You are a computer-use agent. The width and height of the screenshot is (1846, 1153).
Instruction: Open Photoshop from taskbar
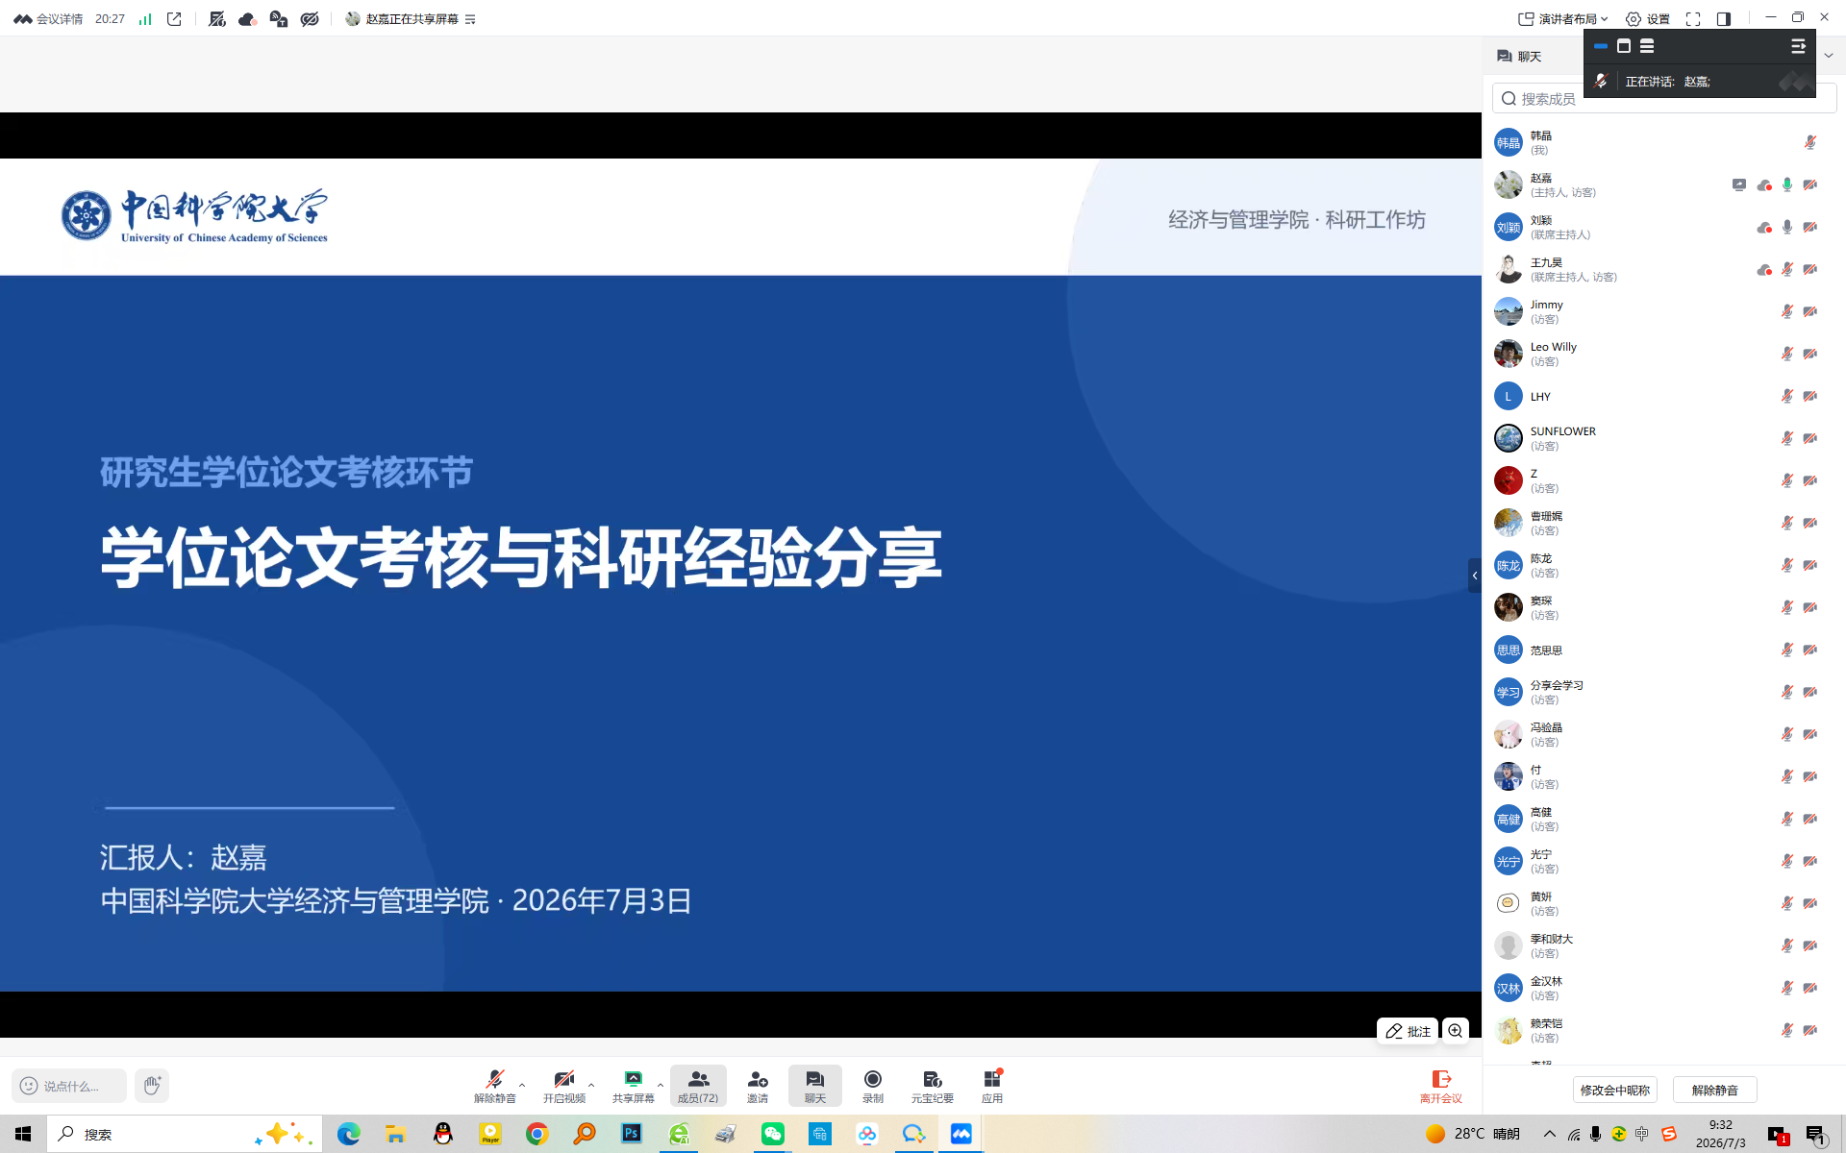[632, 1134]
